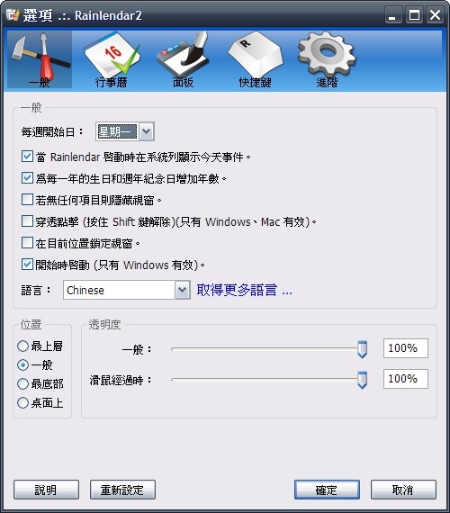450x513 pixels.
Task: Open the 取得更多語言 link
Action: pyautogui.click(x=244, y=290)
